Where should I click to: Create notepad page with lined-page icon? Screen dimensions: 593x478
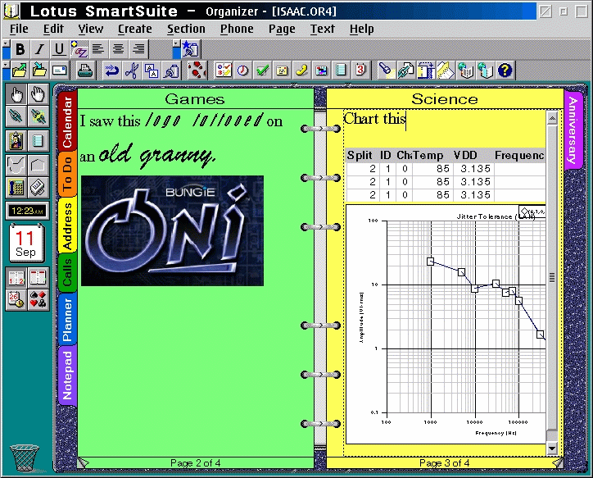(341, 71)
